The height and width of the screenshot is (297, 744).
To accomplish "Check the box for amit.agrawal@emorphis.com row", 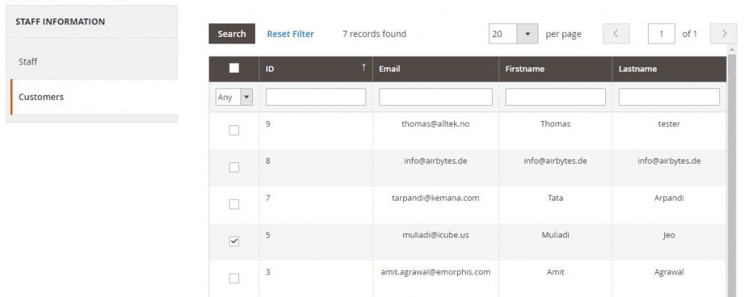I will point(234,279).
